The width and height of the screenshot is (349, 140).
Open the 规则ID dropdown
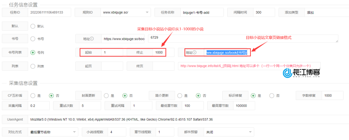(126, 13)
